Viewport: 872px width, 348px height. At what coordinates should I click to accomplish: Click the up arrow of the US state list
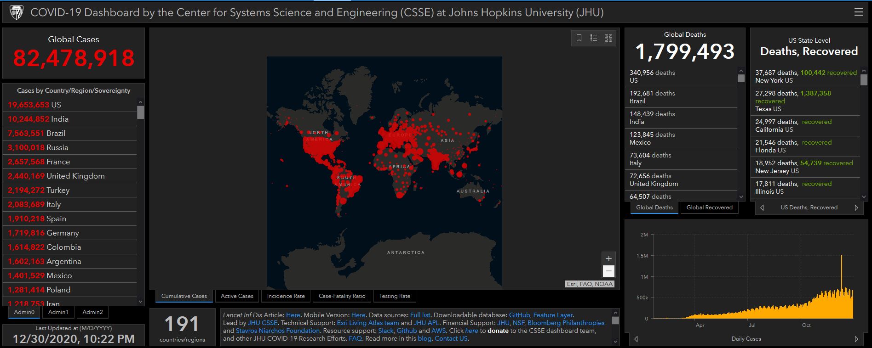pos(864,71)
